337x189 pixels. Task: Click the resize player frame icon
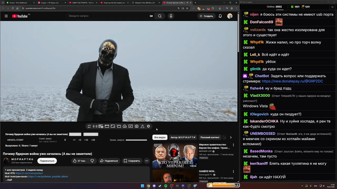coord(113,126)
